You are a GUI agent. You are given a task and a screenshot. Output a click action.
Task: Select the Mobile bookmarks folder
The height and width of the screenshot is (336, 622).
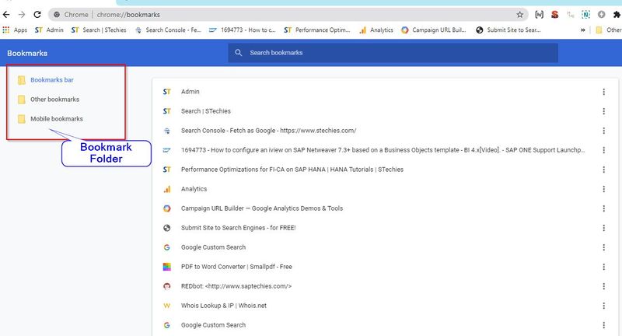click(51, 119)
